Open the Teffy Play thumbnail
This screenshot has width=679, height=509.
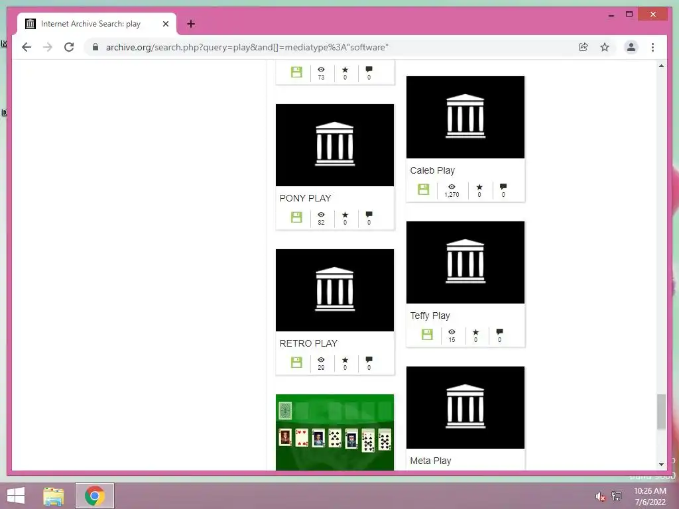465,262
